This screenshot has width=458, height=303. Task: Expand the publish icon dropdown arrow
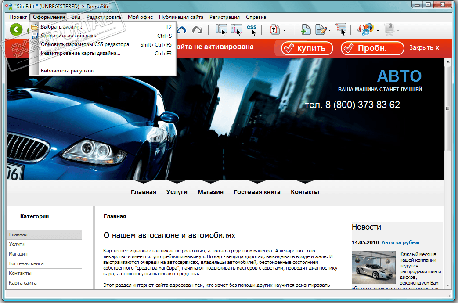(x=398, y=30)
